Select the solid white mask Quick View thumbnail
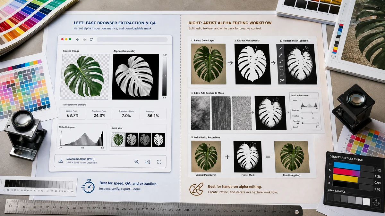385x216 pixels. 158,140
